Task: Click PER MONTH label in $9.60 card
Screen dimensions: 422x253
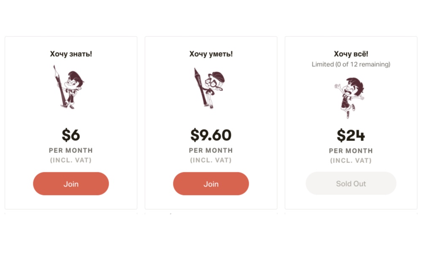Action: (x=211, y=150)
